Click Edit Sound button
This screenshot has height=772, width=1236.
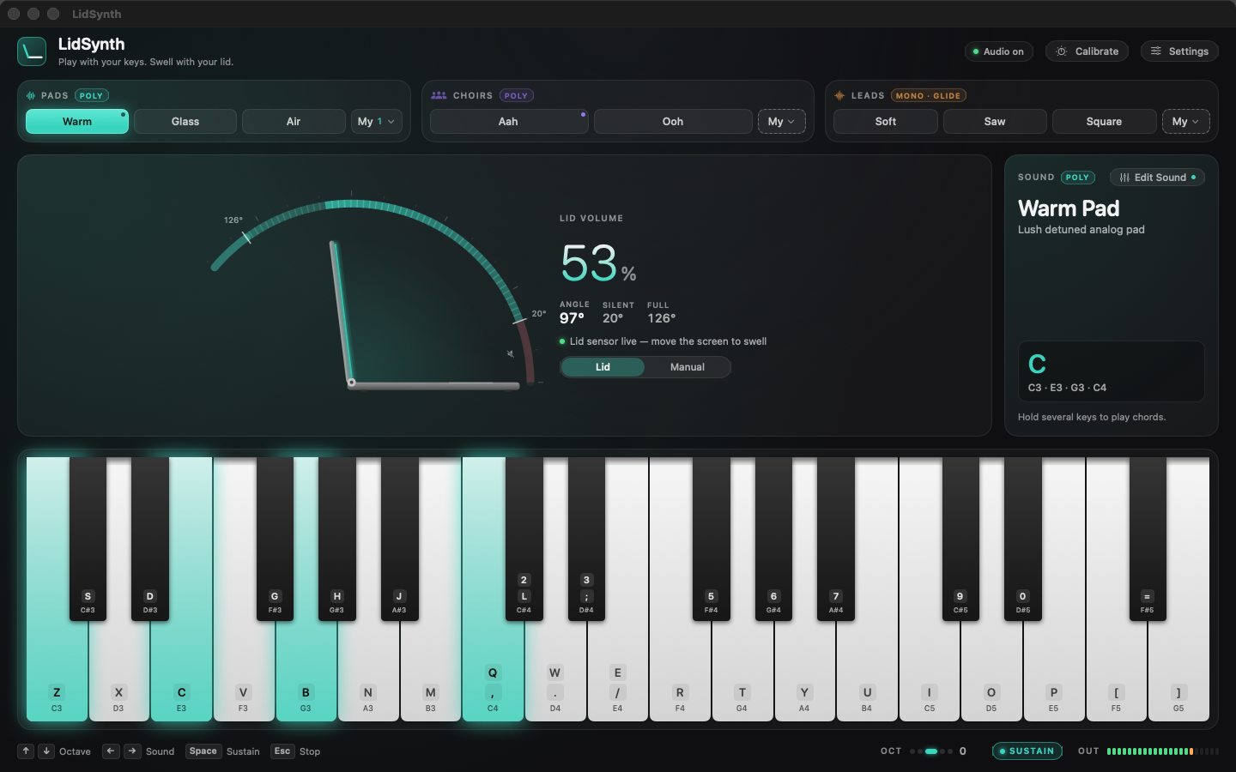click(1157, 178)
